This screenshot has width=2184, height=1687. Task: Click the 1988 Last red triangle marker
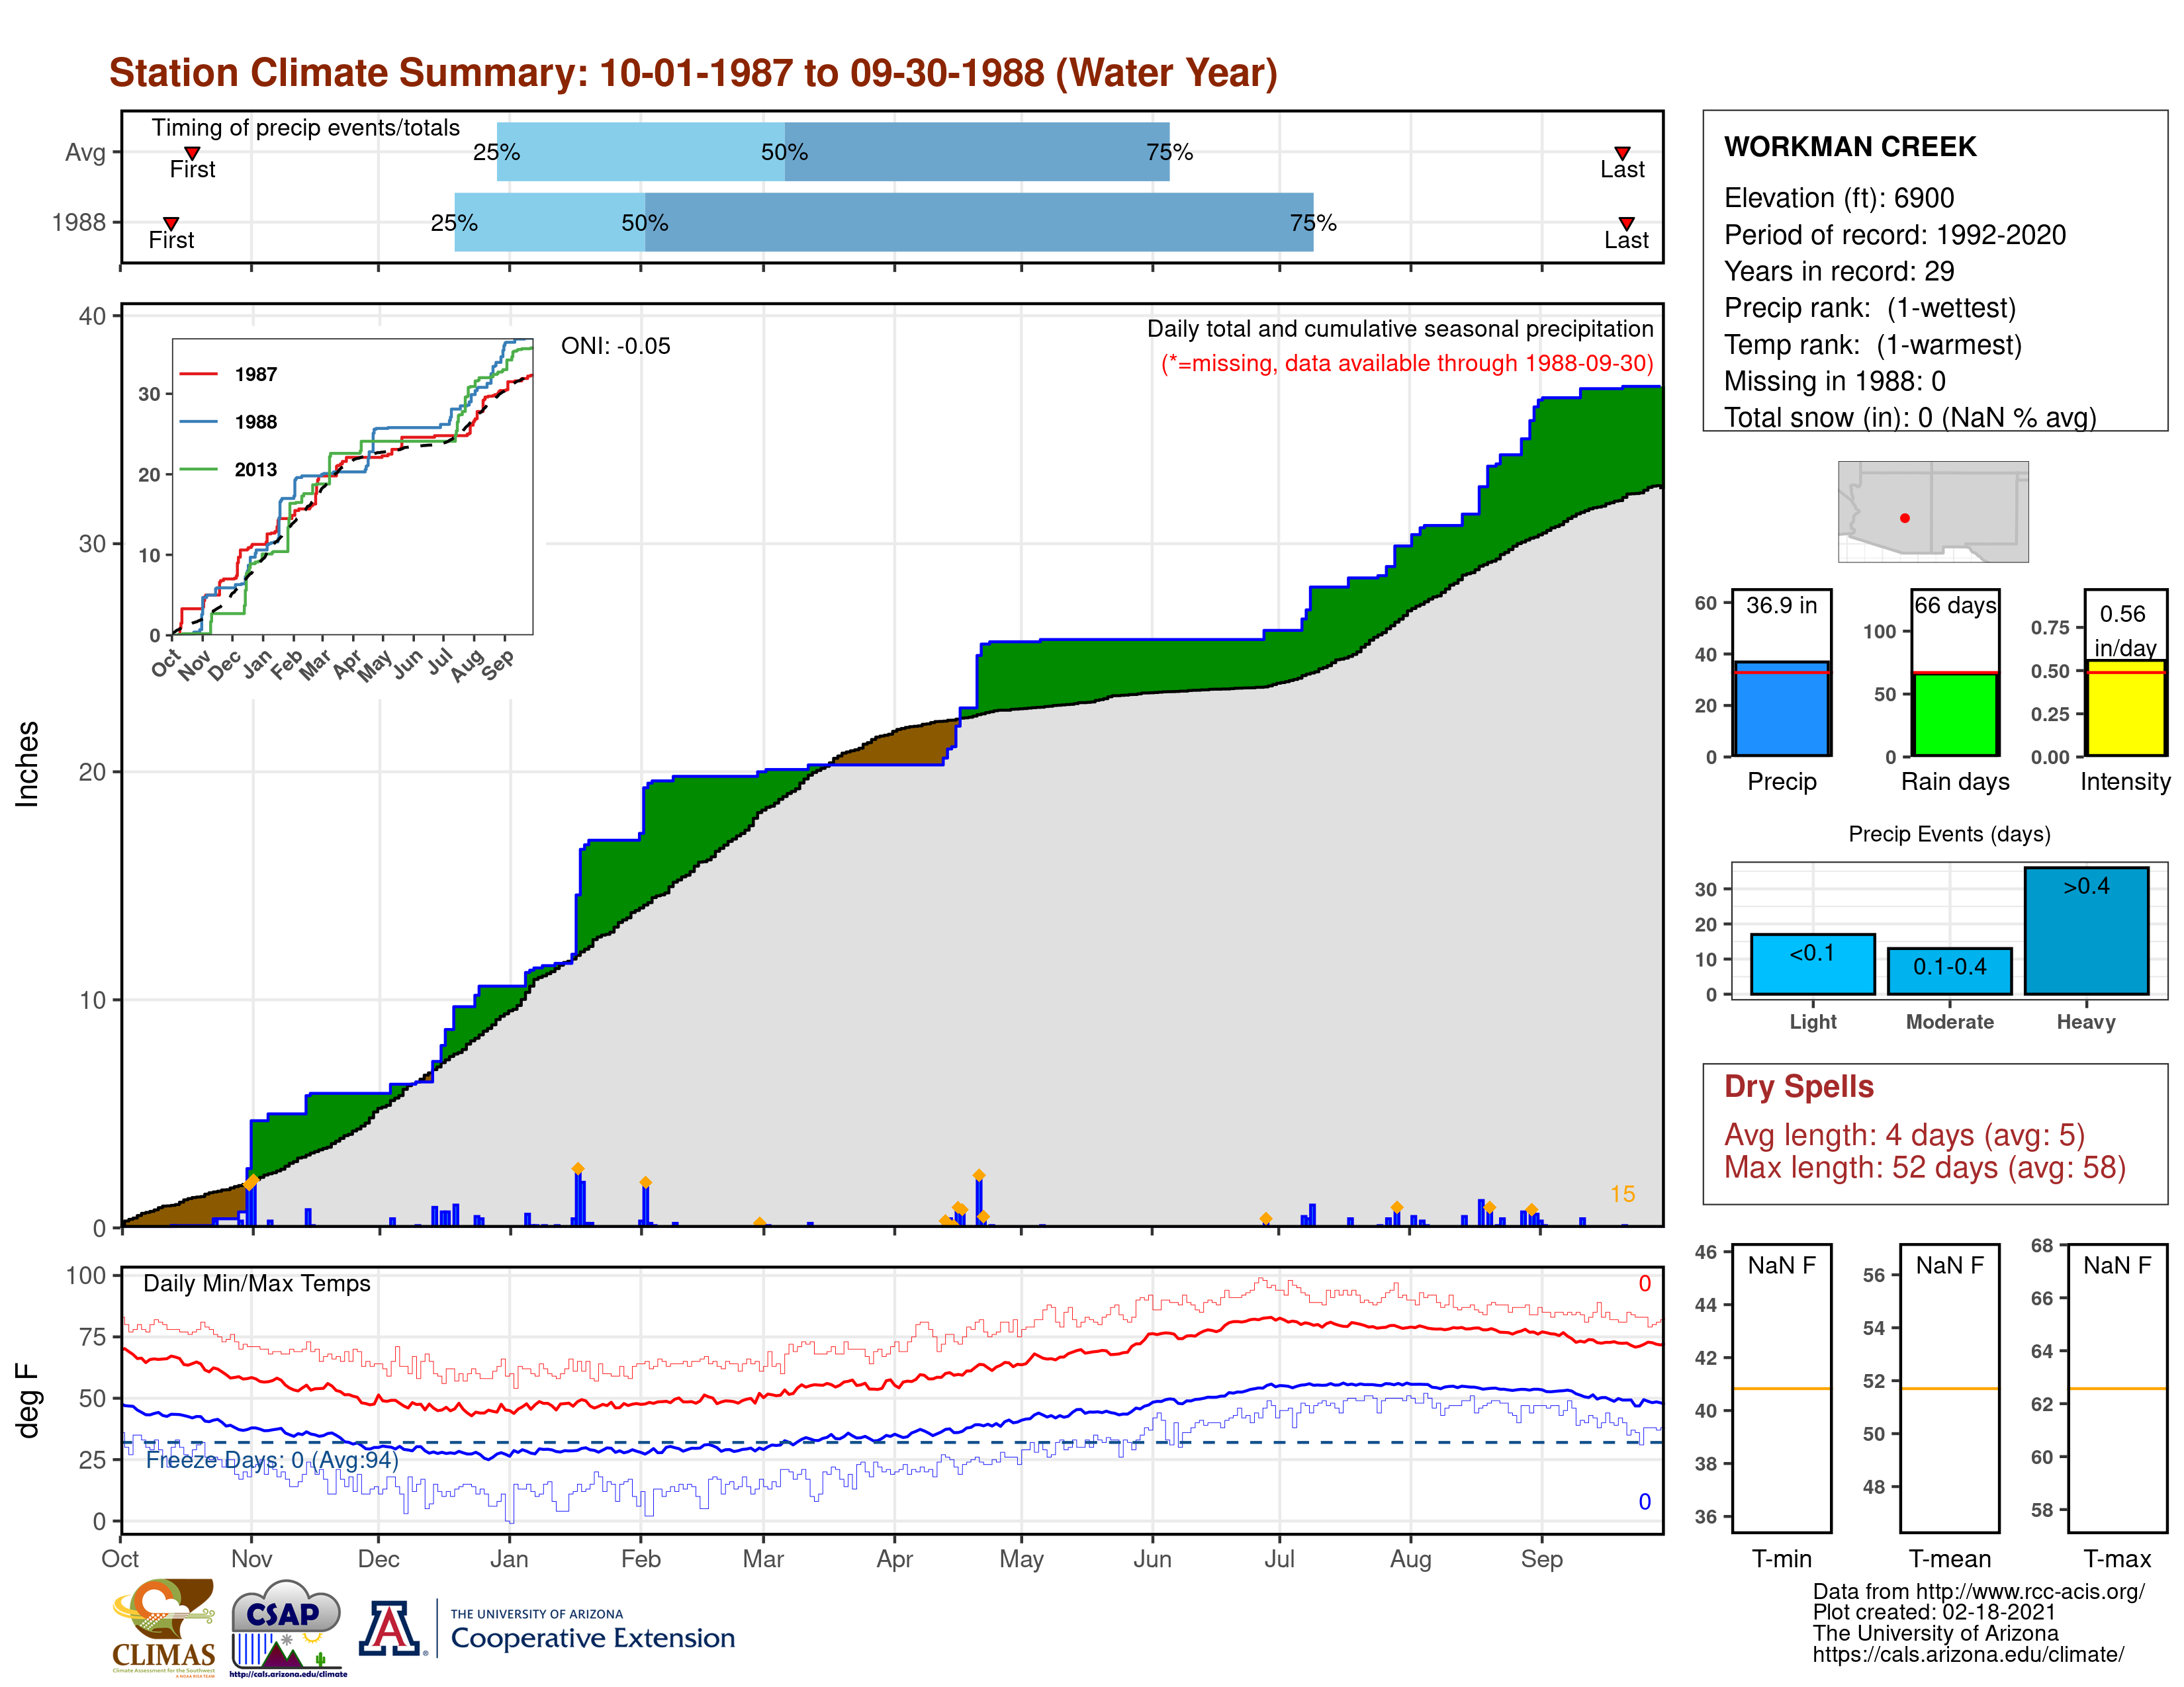point(1626,223)
